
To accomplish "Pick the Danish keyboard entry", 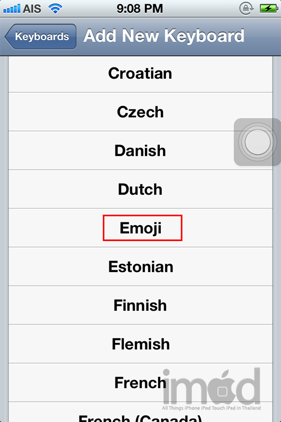I will [x=140, y=150].
